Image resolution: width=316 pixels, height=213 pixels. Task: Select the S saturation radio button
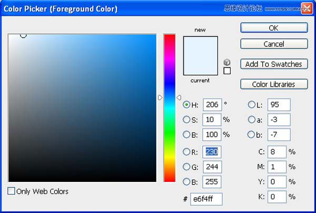click(186, 119)
